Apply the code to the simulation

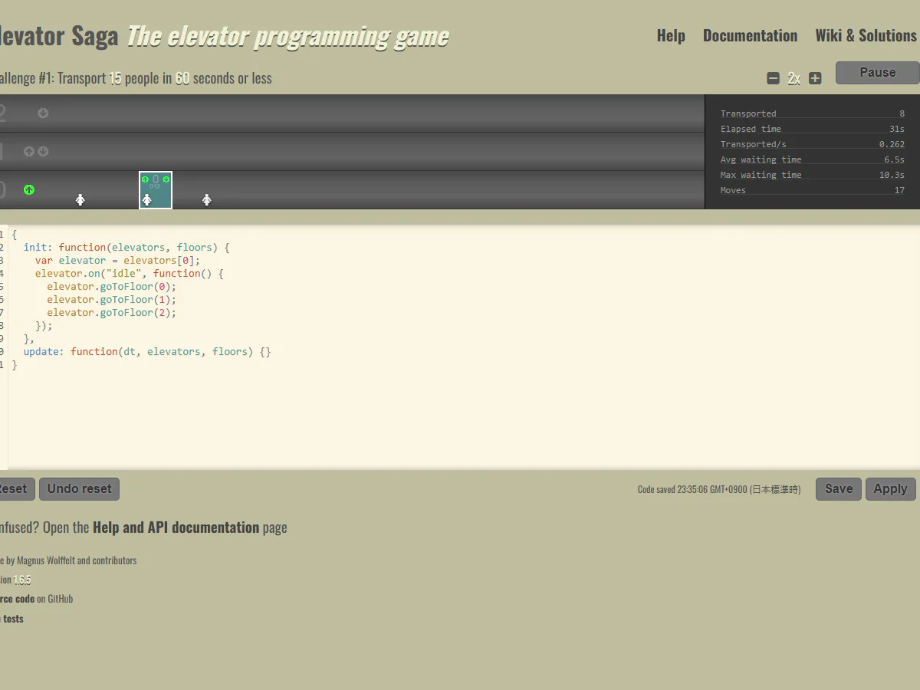pos(890,489)
